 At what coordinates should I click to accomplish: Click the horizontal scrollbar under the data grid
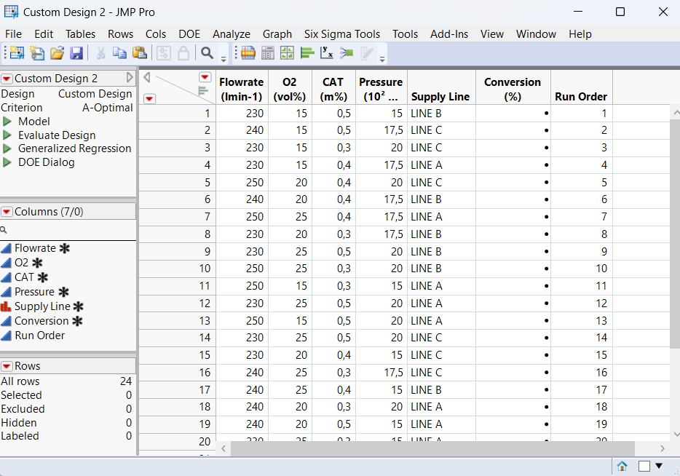[x=432, y=449]
